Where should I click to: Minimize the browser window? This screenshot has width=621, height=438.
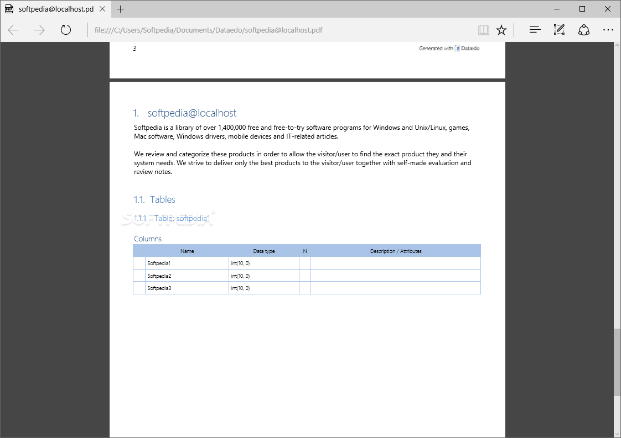[x=557, y=9]
